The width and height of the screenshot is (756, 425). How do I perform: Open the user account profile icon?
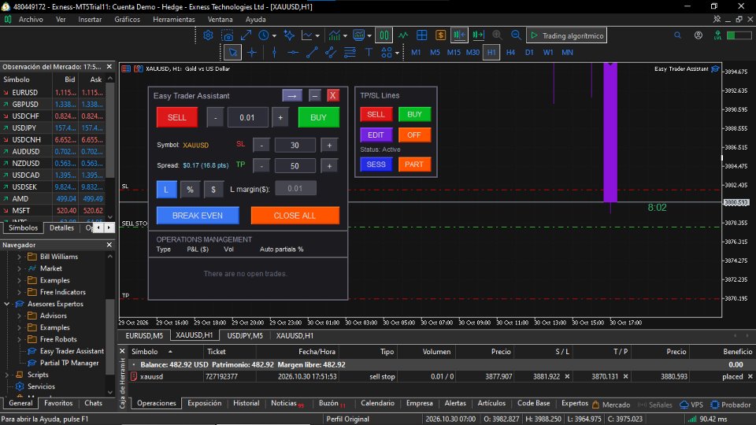click(x=699, y=35)
